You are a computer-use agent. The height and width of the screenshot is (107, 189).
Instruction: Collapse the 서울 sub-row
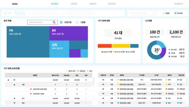[15, 85]
